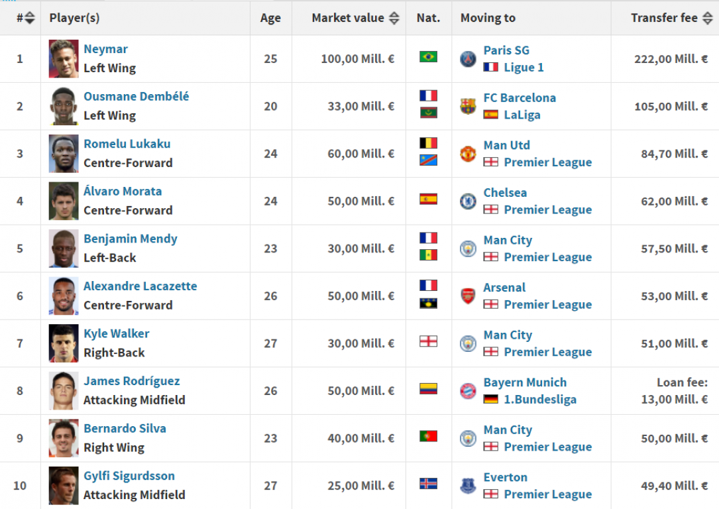Open Neymar's player profile link
Viewport: 719px width, 509px height.
click(x=105, y=49)
